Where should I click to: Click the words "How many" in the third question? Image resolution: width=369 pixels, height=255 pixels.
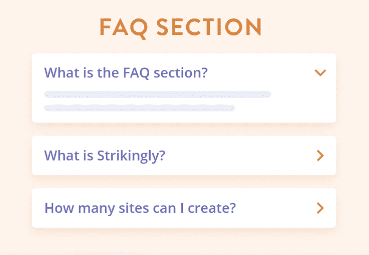coord(72,208)
